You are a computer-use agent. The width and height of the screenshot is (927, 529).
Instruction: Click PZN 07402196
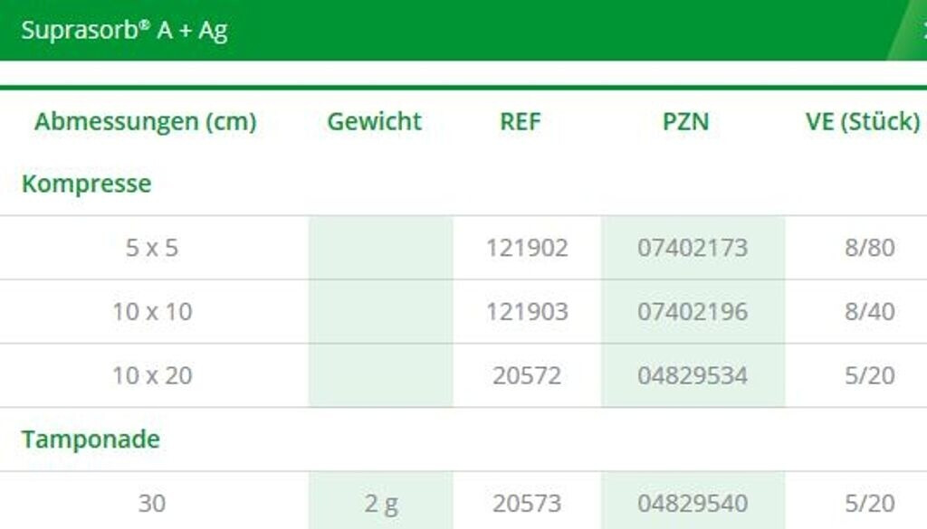tap(693, 312)
